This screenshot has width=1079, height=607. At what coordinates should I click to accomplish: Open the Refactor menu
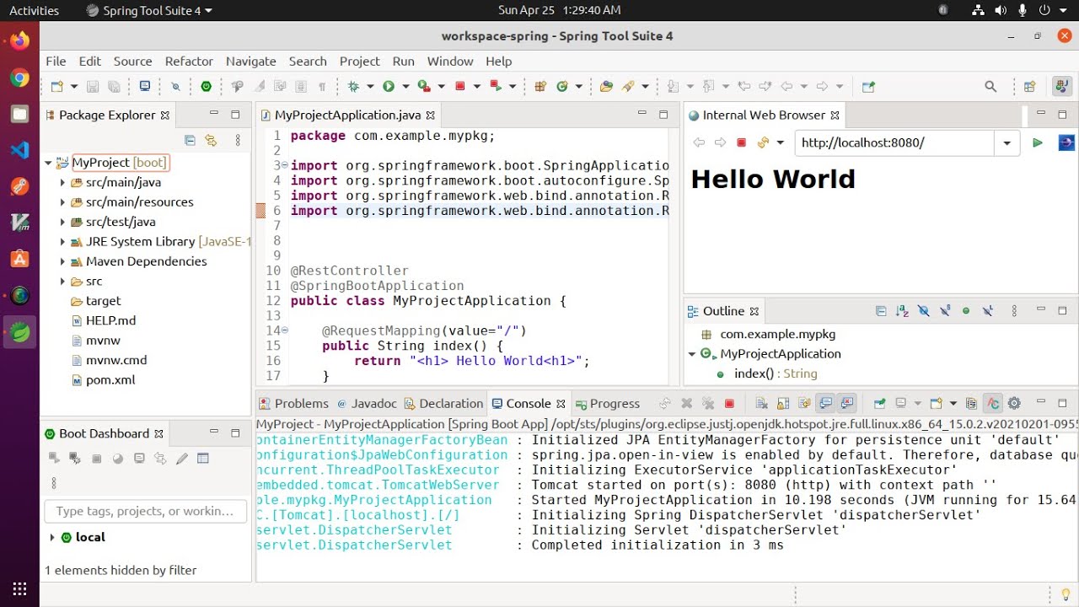click(189, 61)
